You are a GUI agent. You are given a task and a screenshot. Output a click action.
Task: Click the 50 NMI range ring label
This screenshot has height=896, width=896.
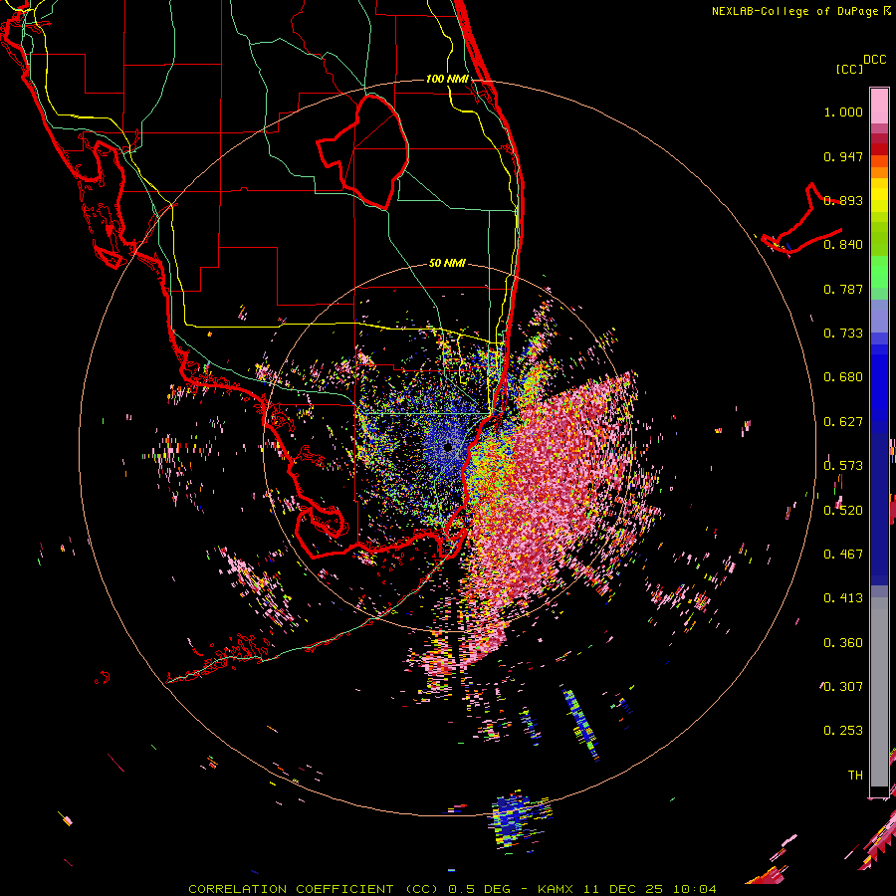coord(447,263)
